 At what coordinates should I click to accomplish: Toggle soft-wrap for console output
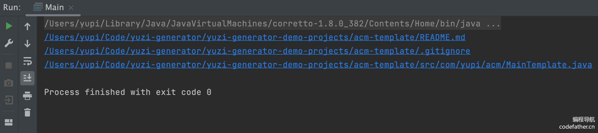click(x=27, y=61)
